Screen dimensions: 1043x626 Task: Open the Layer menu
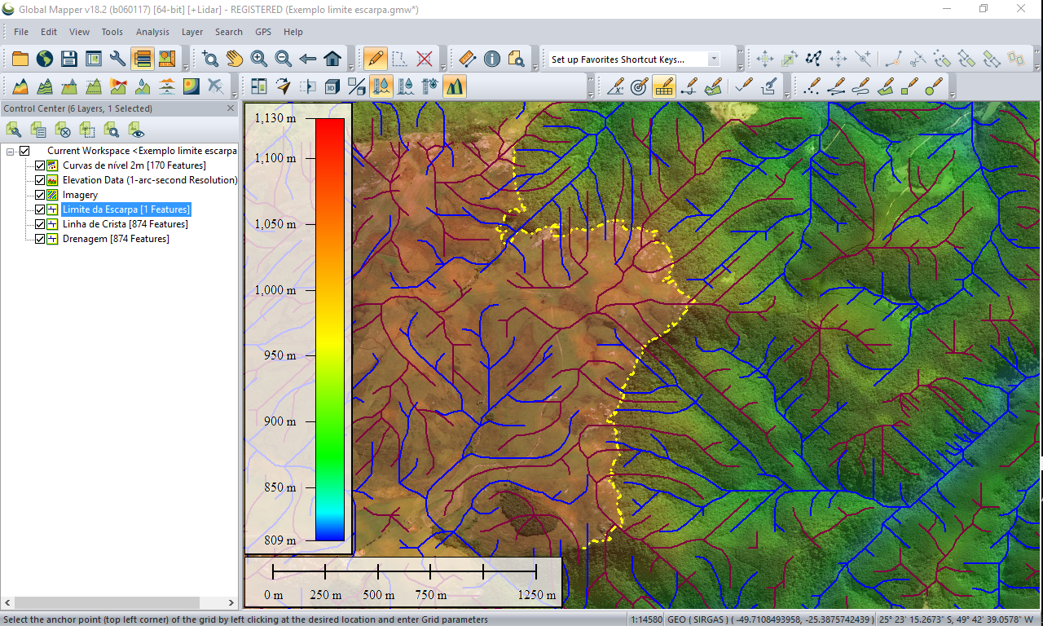click(192, 32)
